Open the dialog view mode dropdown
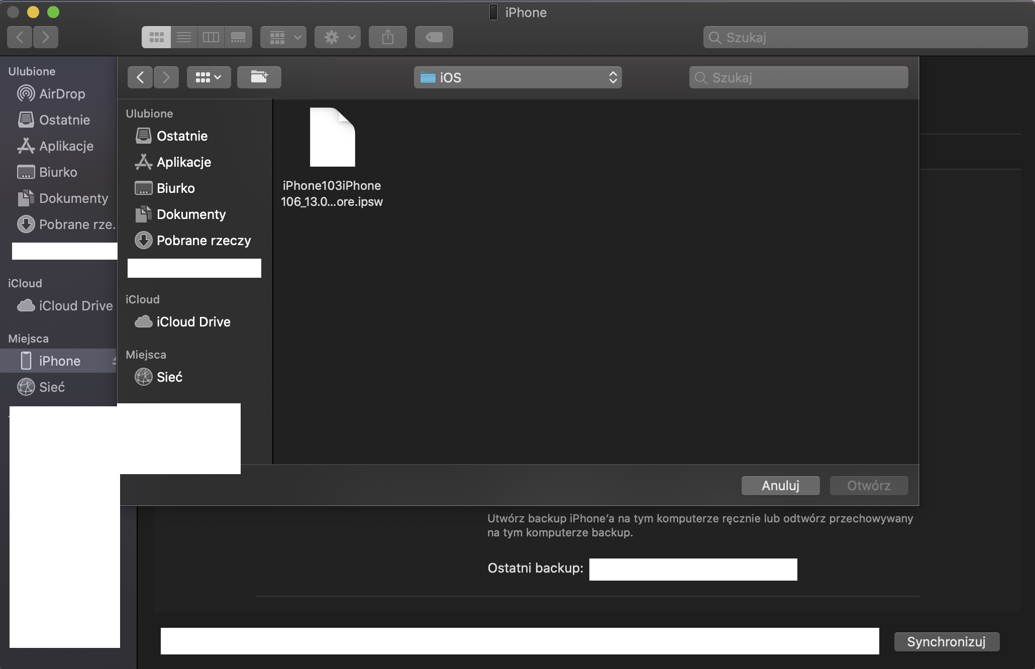The height and width of the screenshot is (669, 1035). coord(209,77)
